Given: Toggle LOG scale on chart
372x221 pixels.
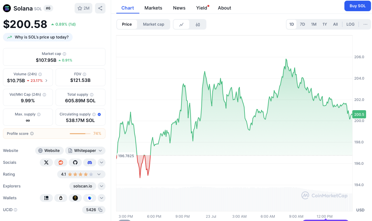Looking at the screenshot, I should [x=350, y=24].
